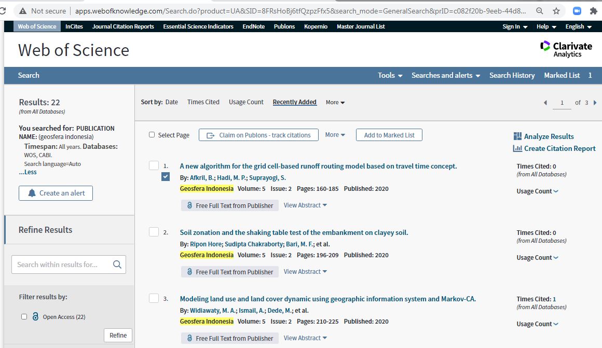Open the EndNote tab
This screenshot has height=348, width=602.
point(253,26)
